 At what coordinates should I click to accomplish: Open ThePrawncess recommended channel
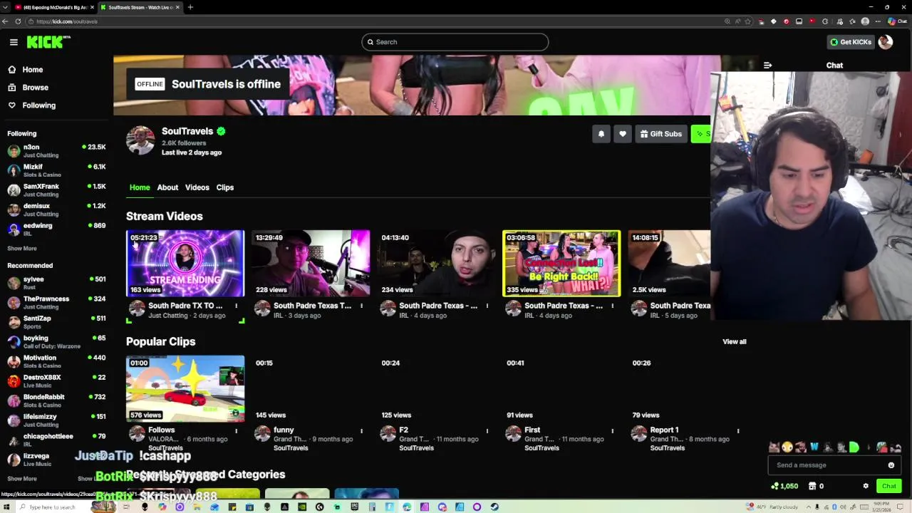coord(56,302)
